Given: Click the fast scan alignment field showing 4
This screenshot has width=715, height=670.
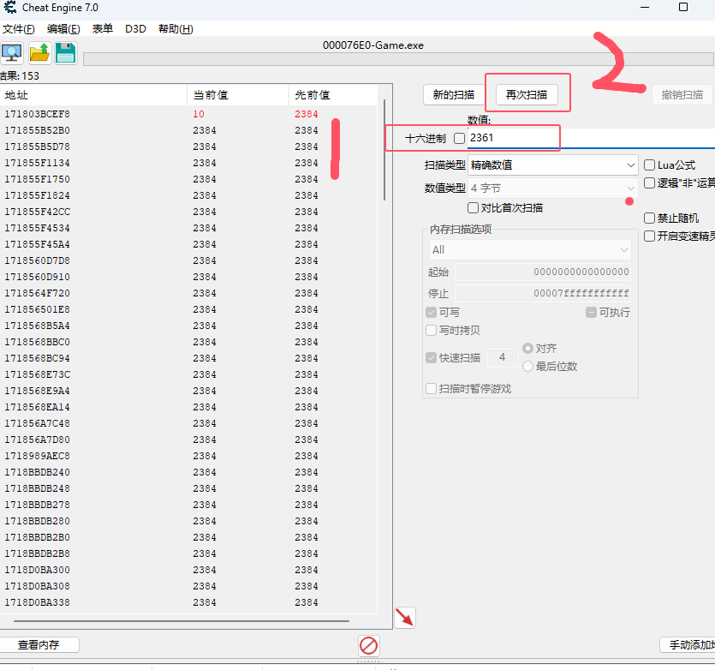Looking at the screenshot, I should [502, 357].
